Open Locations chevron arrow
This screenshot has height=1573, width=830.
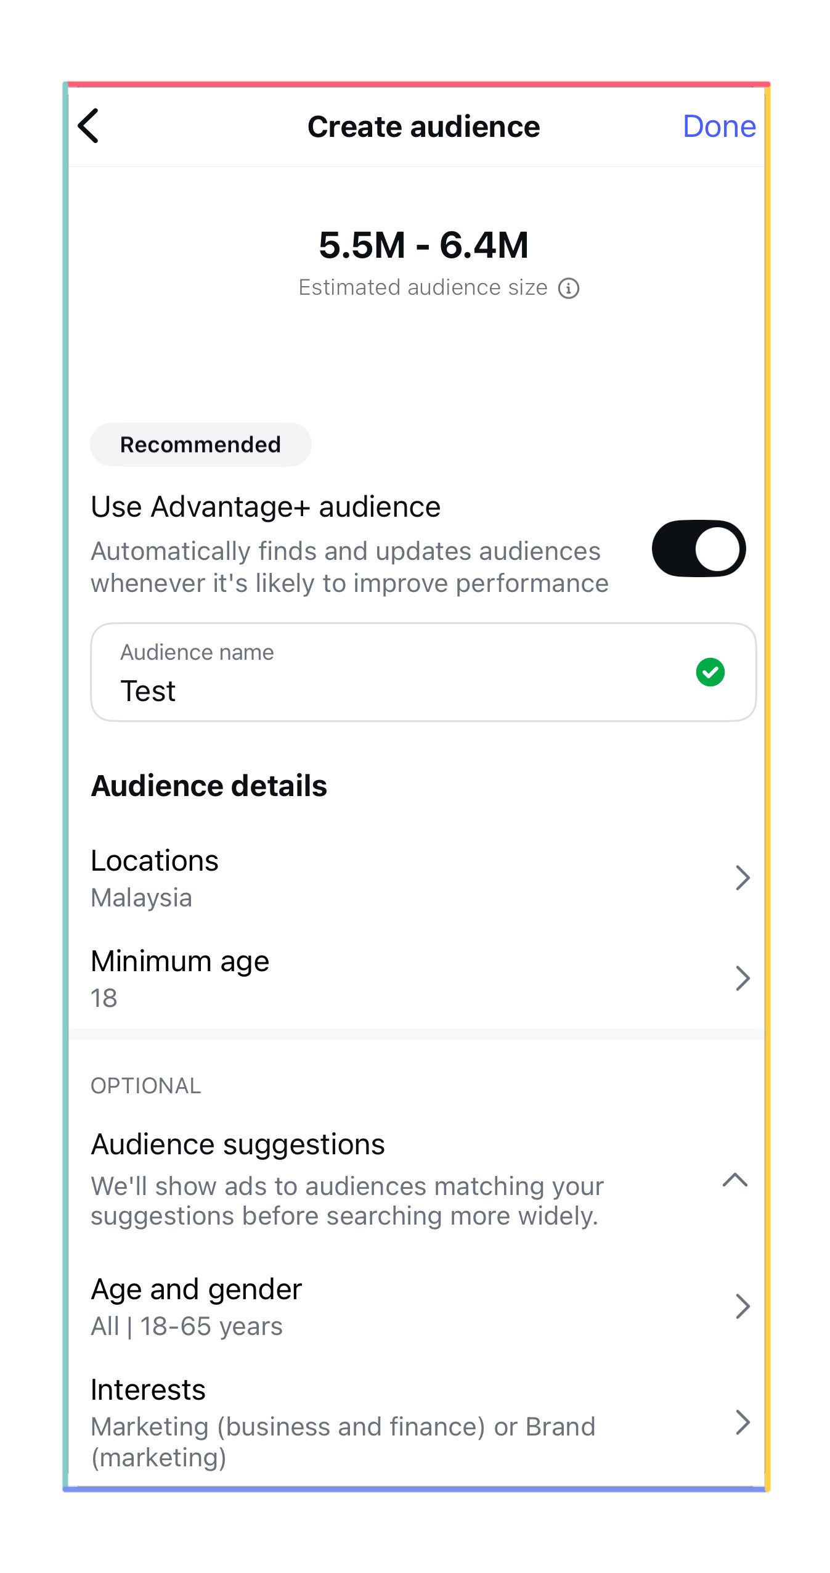pos(743,877)
